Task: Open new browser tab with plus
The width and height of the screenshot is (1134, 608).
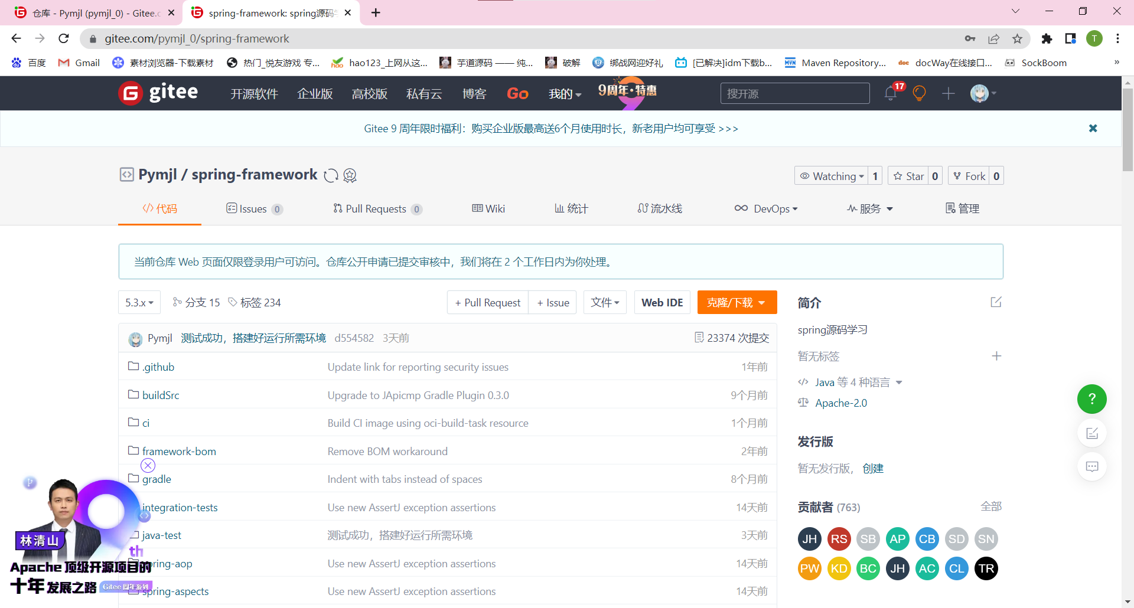Action: click(x=376, y=12)
